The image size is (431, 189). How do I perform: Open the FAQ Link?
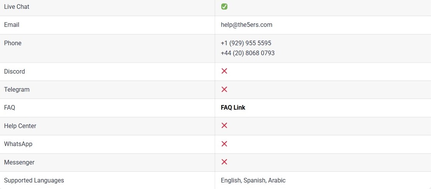coord(233,107)
